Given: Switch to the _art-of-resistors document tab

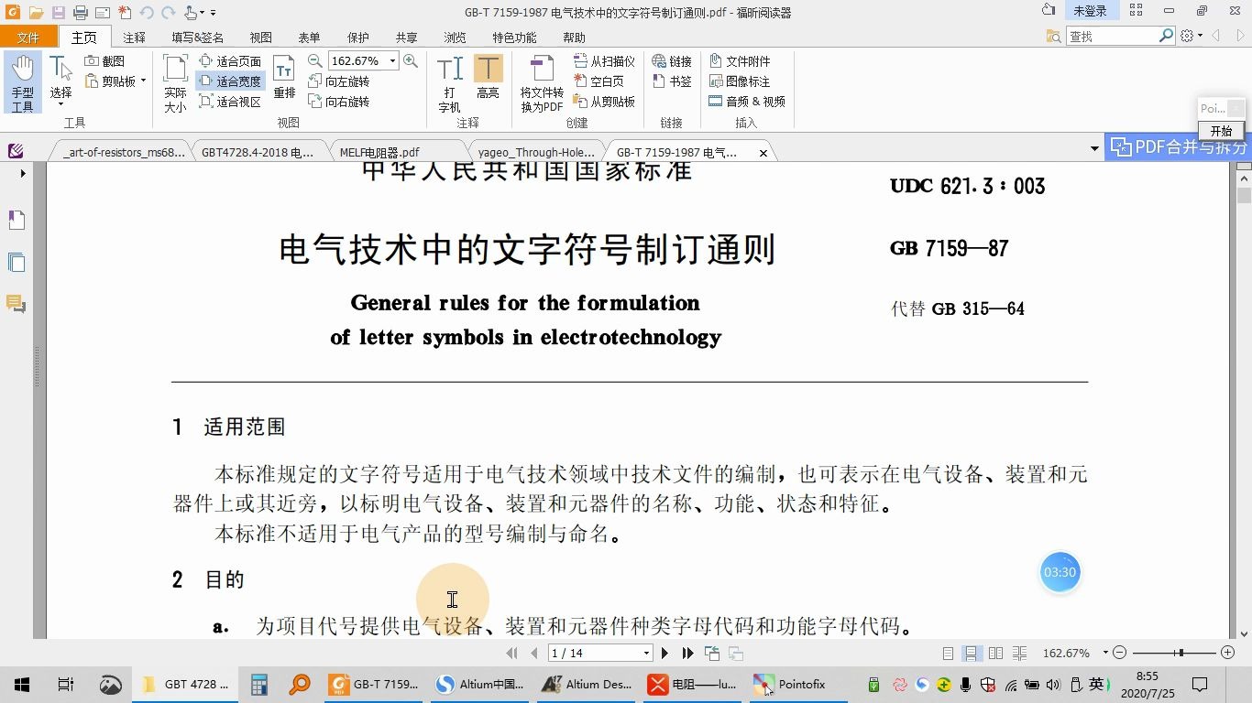Looking at the screenshot, I should (x=124, y=152).
